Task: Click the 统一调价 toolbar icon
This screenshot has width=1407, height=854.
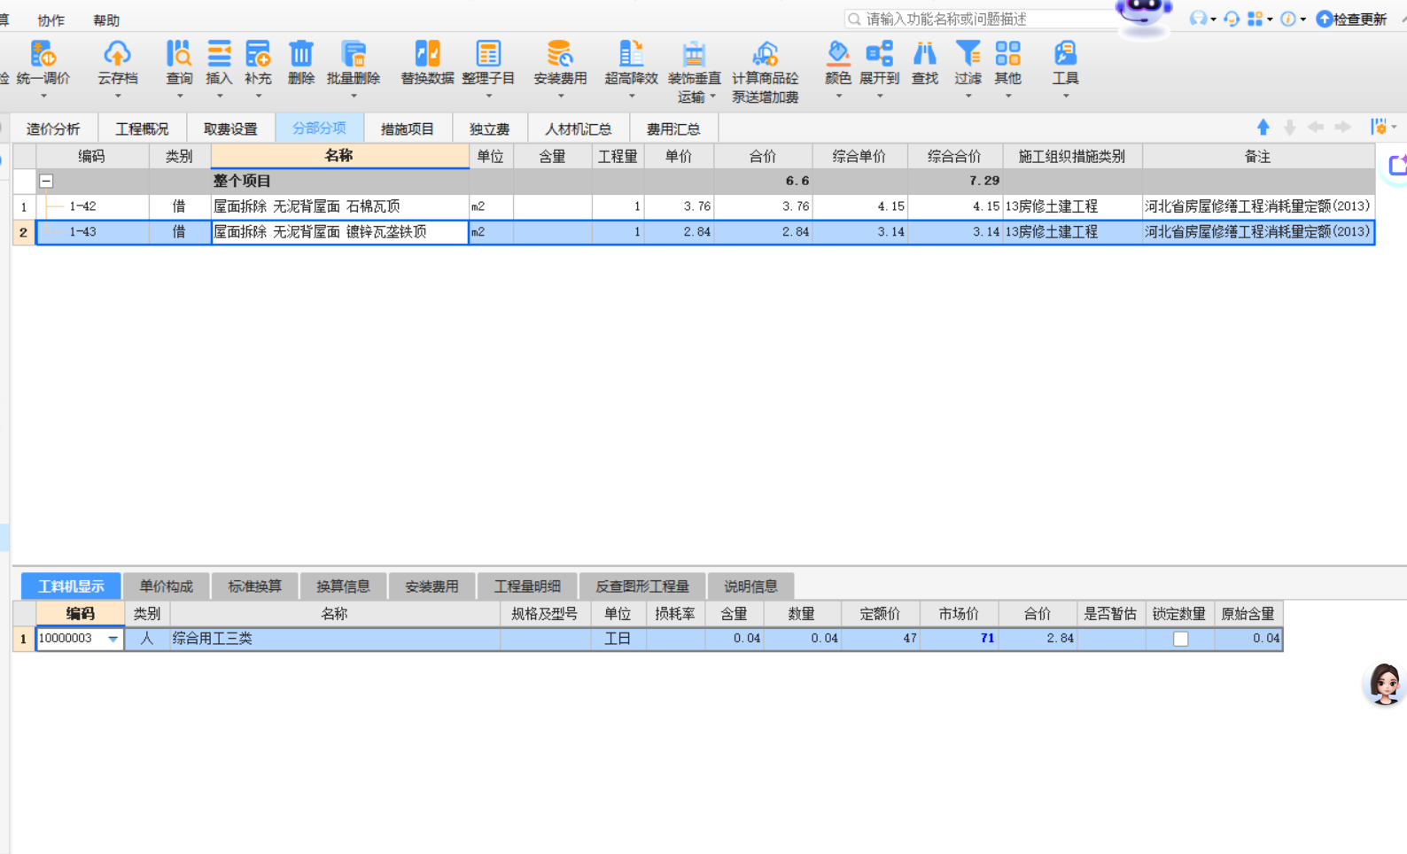Action: (x=43, y=54)
